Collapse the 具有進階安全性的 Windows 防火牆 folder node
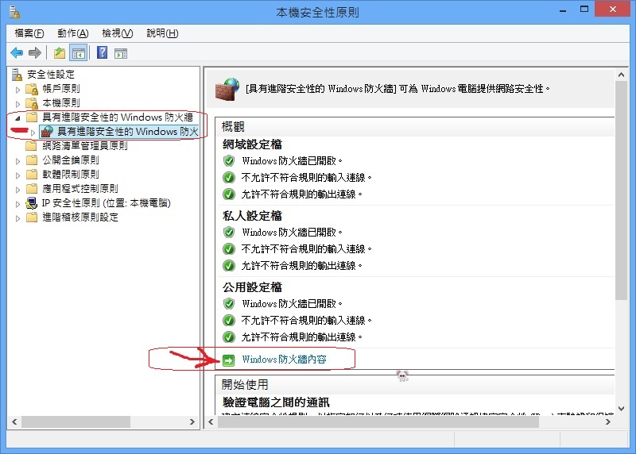 17,118
